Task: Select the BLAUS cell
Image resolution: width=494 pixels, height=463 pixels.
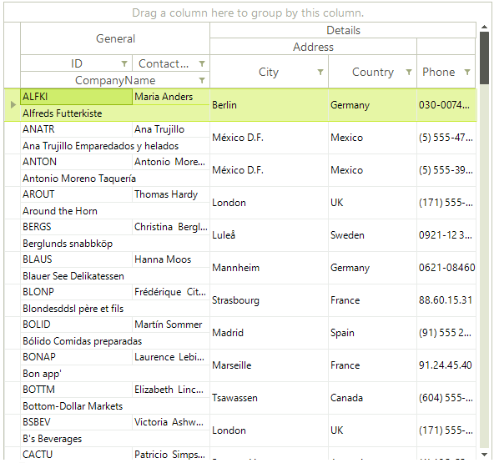Action: pyautogui.click(x=76, y=259)
